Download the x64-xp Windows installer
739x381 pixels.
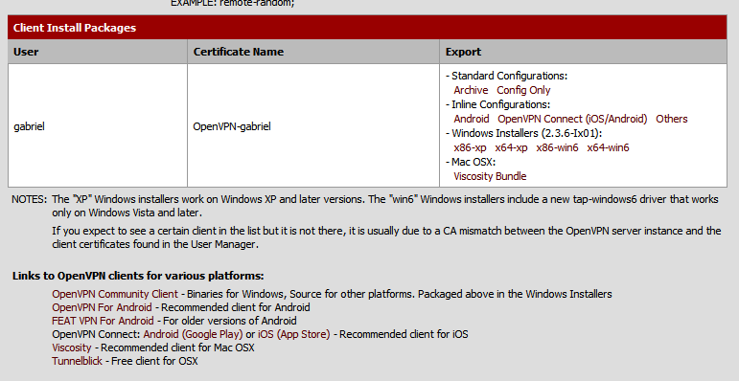pyautogui.click(x=511, y=147)
